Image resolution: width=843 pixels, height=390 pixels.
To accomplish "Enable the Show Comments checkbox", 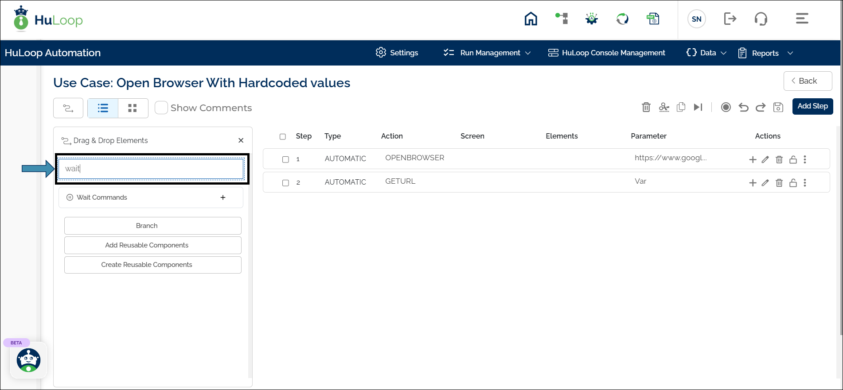I will pos(161,108).
